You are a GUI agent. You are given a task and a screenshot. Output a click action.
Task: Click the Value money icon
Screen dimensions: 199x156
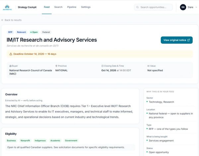[x=148, y=66]
